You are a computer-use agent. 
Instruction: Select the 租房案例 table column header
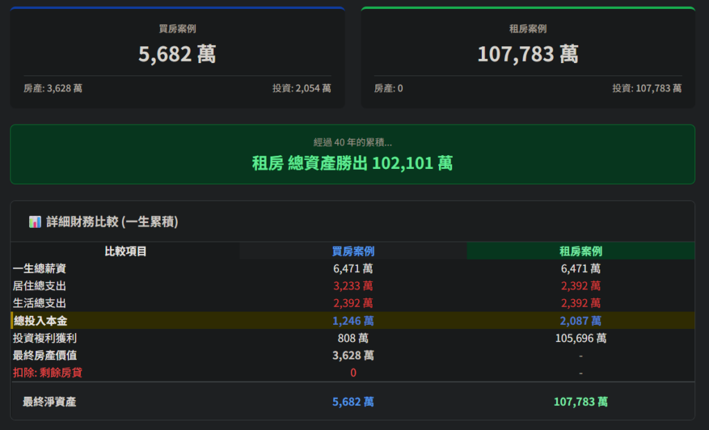pyautogui.click(x=580, y=251)
